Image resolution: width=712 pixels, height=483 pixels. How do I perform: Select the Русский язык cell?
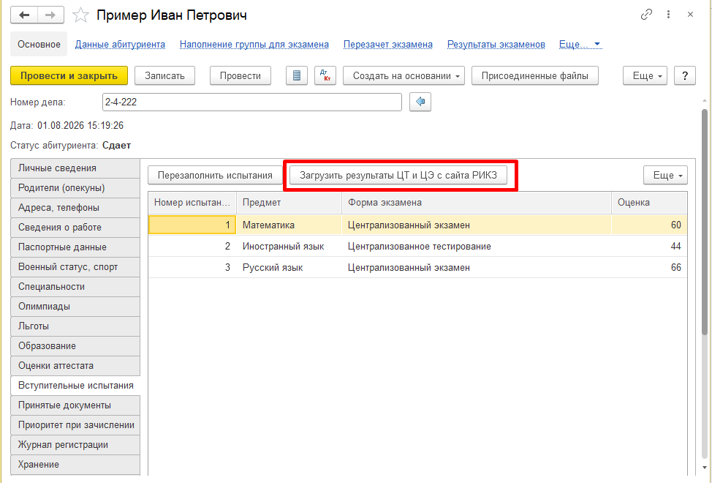289,268
